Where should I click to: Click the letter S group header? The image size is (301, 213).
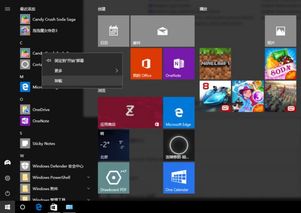pos(21,133)
